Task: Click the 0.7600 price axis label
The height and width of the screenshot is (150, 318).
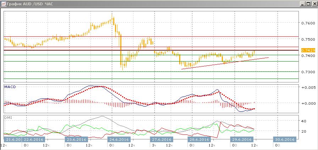Action: pos(308,23)
